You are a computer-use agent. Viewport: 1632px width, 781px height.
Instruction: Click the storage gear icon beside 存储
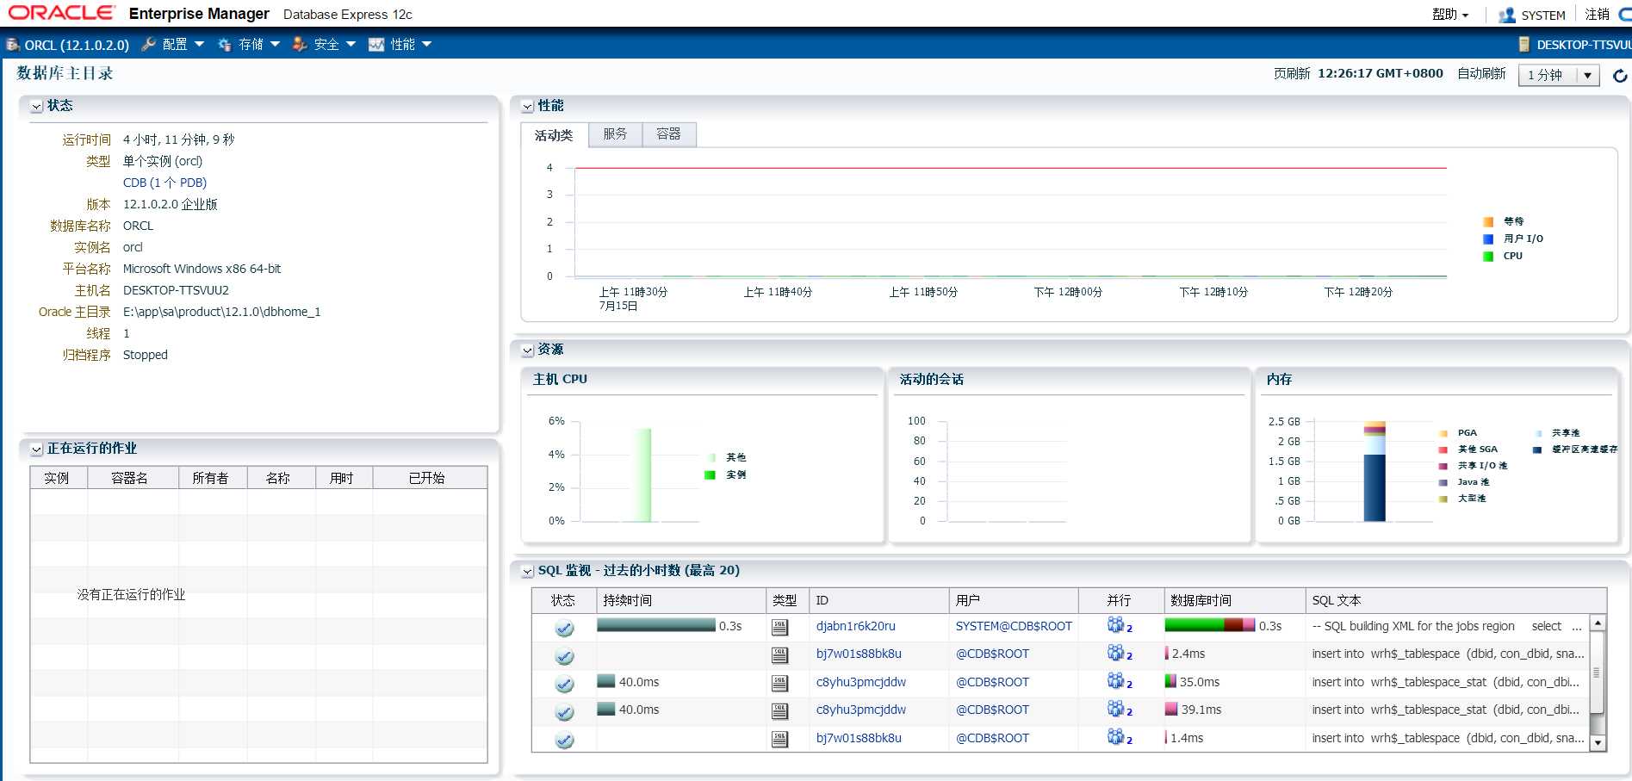pyautogui.click(x=225, y=44)
